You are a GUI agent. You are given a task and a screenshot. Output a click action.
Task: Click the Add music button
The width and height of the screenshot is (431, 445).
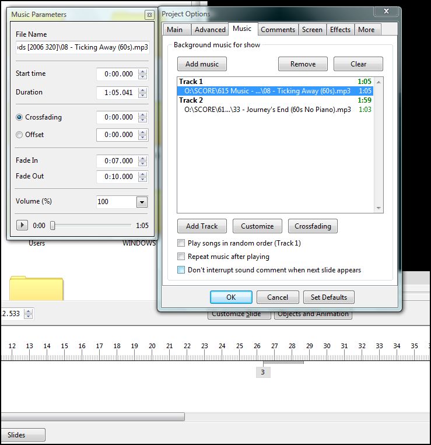click(x=202, y=64)
